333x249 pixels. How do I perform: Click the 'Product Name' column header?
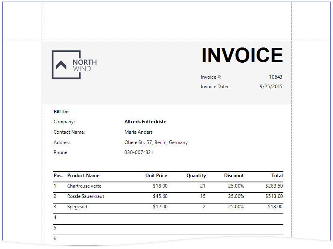84,176
